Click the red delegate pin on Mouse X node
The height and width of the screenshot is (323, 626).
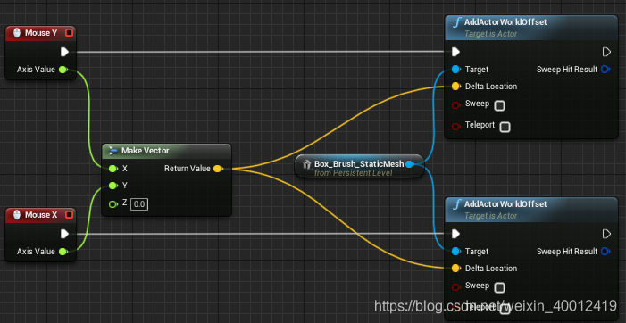coord(69,215)
